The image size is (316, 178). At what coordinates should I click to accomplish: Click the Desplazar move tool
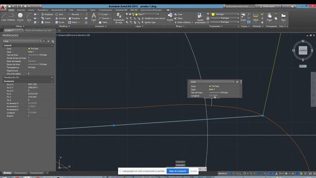pyautogui.click(x=47, y=14)
